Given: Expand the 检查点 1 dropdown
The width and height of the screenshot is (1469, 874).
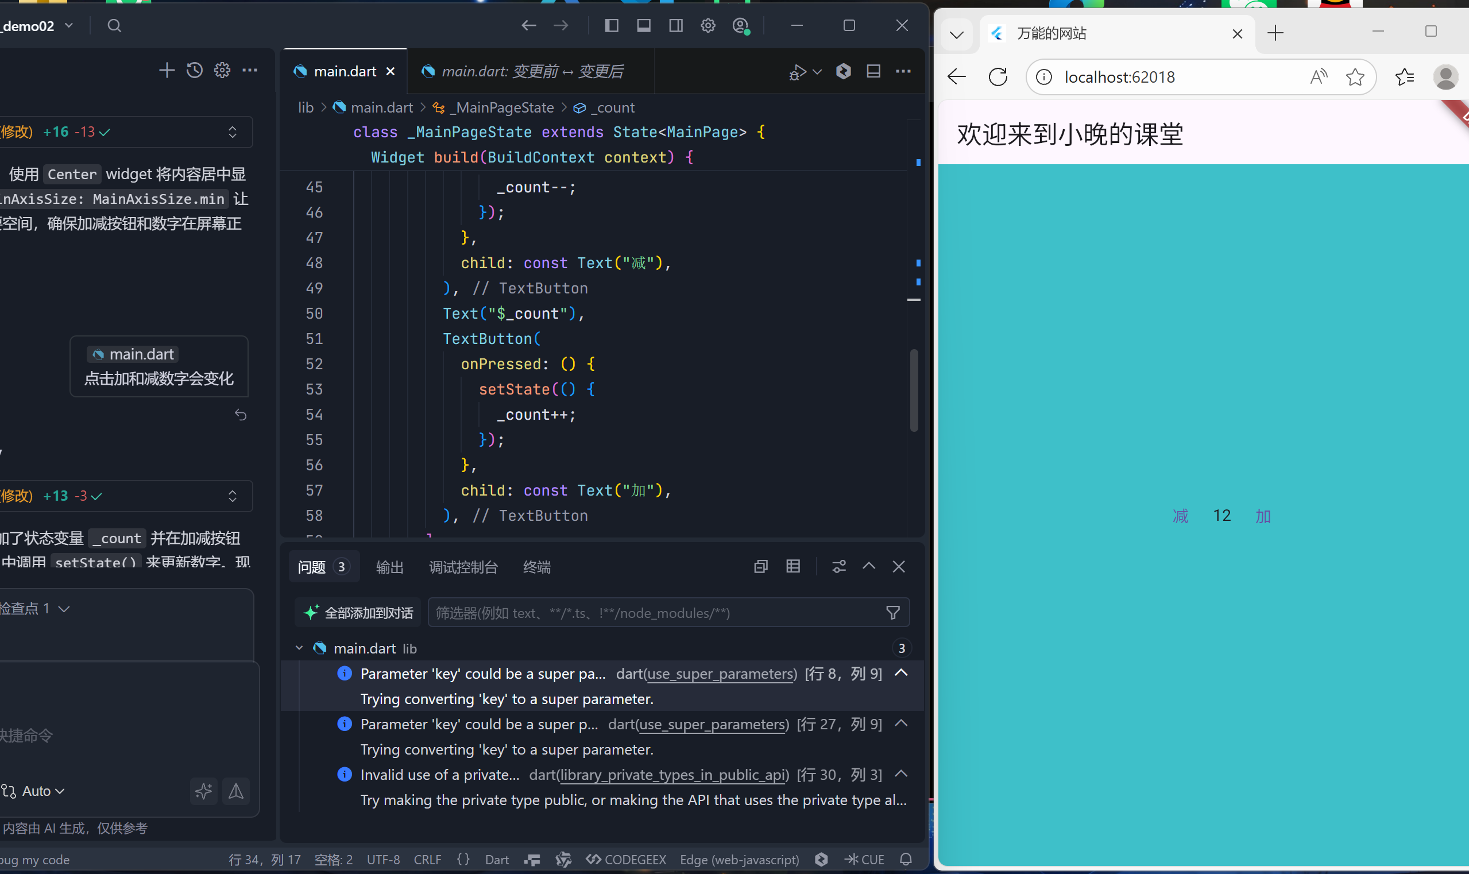Looking at the screenshot, I should click(x=64, y=608).
